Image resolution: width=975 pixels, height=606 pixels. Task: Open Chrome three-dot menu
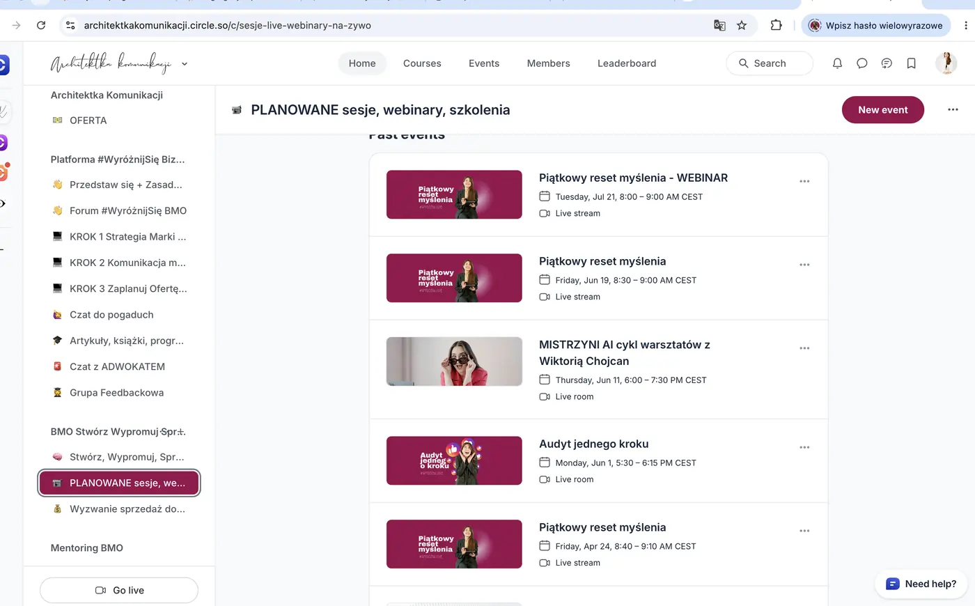965,25
